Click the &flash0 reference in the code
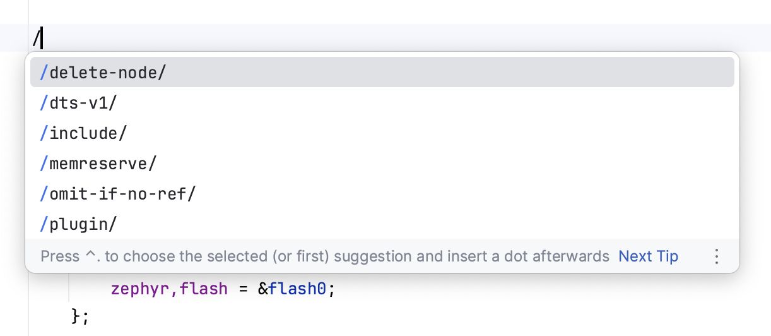Image resolution: width=771 pixels, height=336 pixels. (297, 289)
